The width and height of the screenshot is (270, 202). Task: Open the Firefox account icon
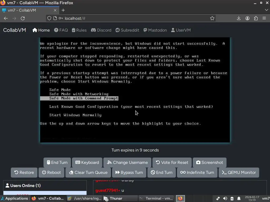click(x=247, y=18)
